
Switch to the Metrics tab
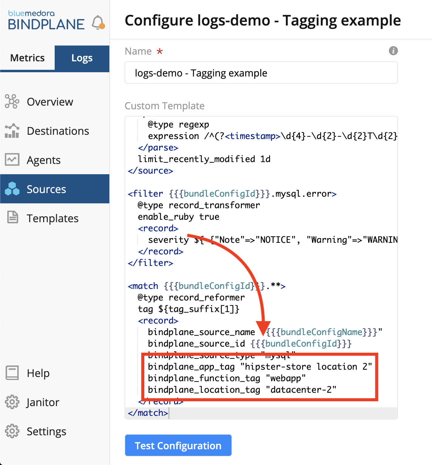[27, 58]
